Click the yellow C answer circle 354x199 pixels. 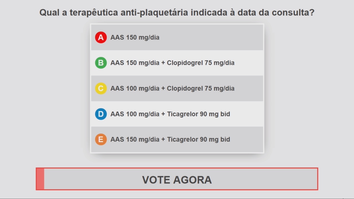tap(101, 88)
